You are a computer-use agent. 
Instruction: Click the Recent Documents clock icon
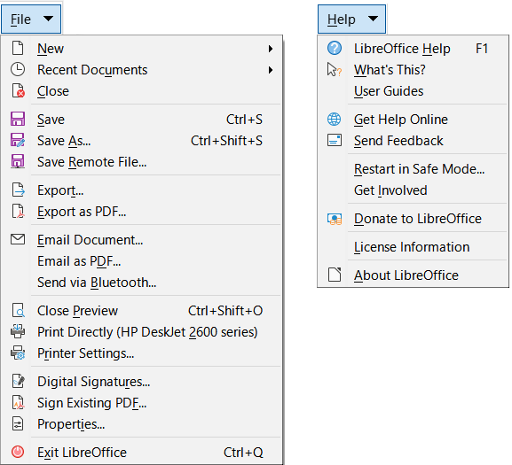click(18, 69)
